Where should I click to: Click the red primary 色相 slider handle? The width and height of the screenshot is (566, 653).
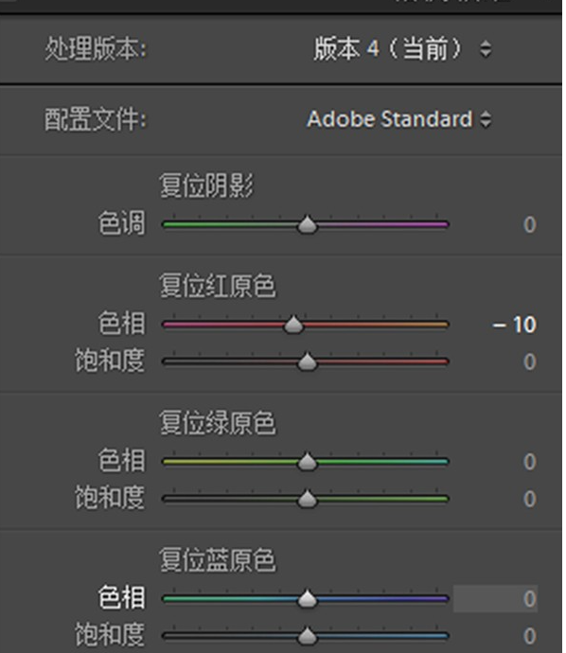tap(293, 325)
